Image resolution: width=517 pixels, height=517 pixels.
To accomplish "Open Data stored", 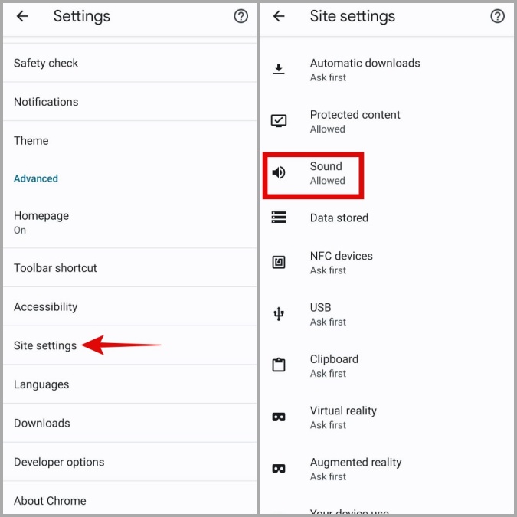I will (x=387, y=218).
